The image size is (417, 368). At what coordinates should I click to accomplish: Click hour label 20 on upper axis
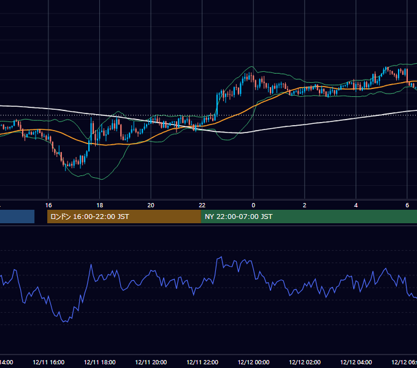[151, 205]
